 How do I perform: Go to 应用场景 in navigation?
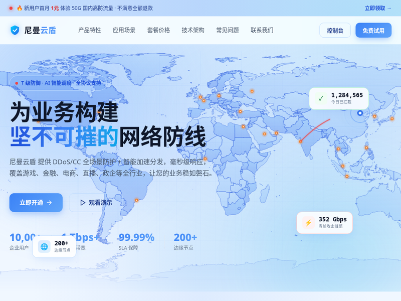[x=124, y=30]
